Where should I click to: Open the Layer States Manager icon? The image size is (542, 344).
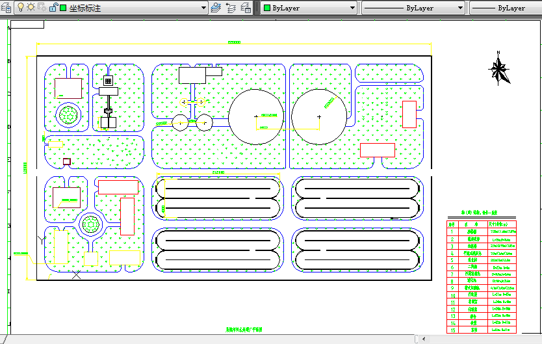coord(246,8)
